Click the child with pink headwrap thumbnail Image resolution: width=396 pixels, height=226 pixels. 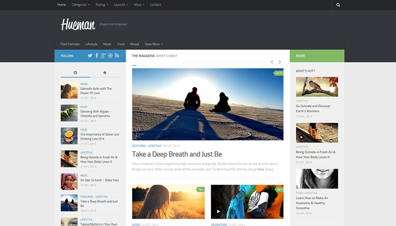69,181
